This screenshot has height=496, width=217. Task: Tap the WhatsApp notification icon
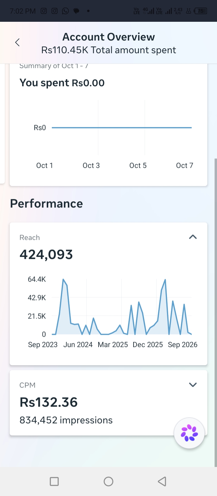pyautogui.click(x=65, y=11)
